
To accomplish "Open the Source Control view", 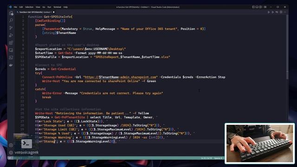I will tap(11, 28).
